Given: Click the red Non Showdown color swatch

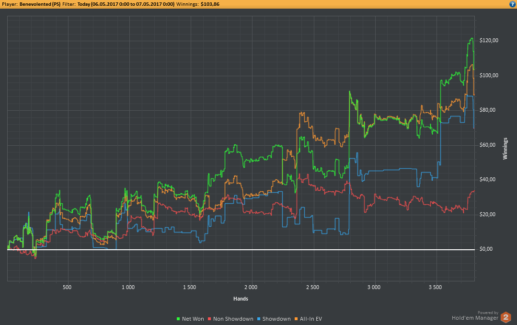Looking at the screenshot, I should 209,319.
